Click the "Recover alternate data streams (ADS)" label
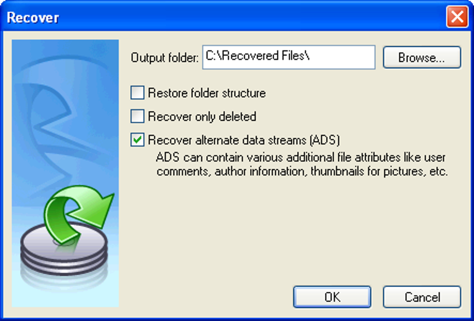474x321 pixels. [x=244, y=140]
